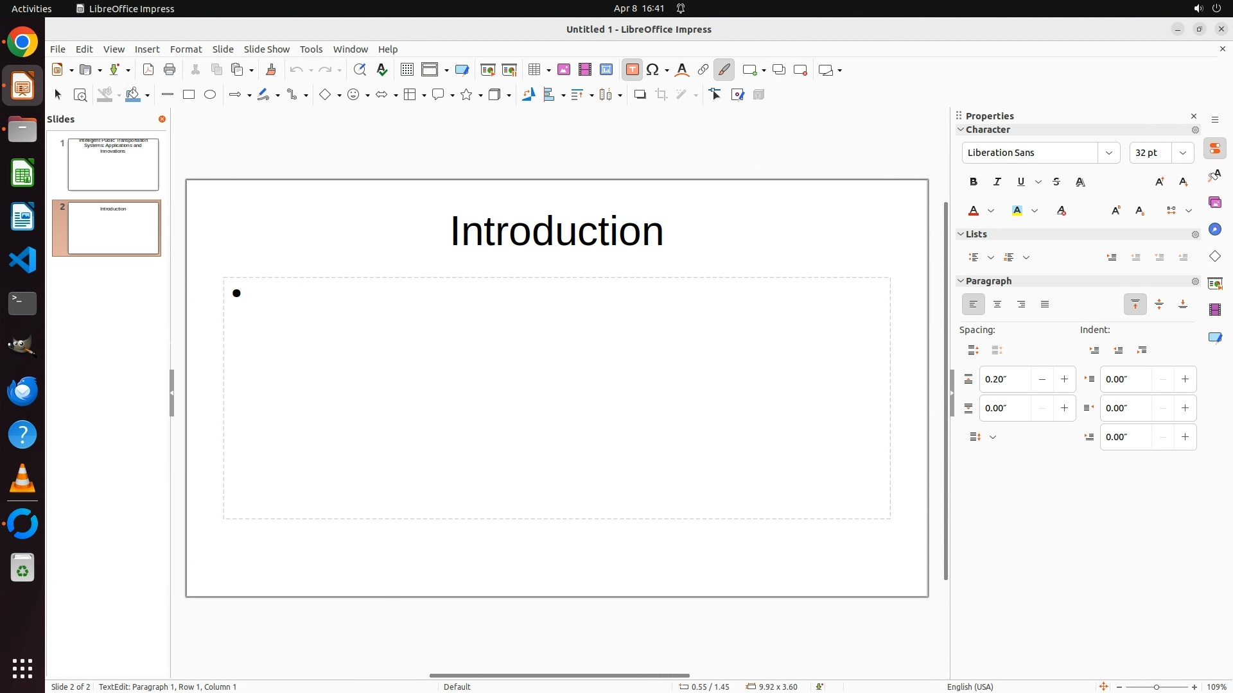Image resolution: width=1233 pixels, height=693 pixels.
Task: Select the Ellipse drawing tool
Action: coord(210,95)
